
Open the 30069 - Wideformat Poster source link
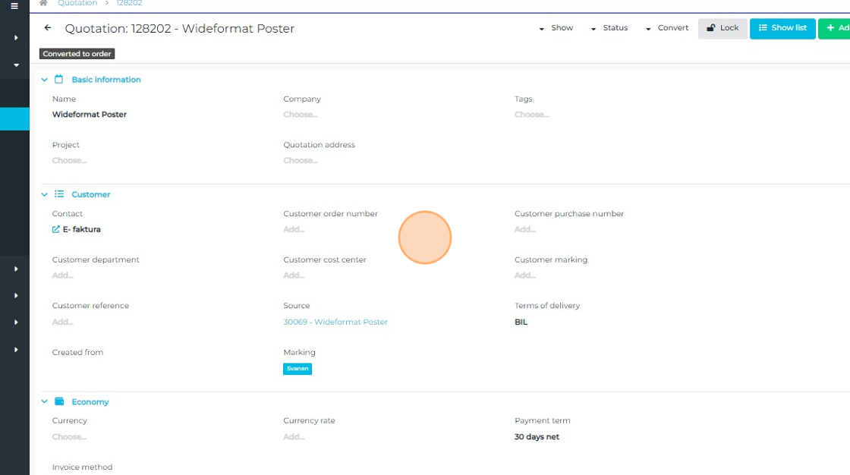pos(335,322)
